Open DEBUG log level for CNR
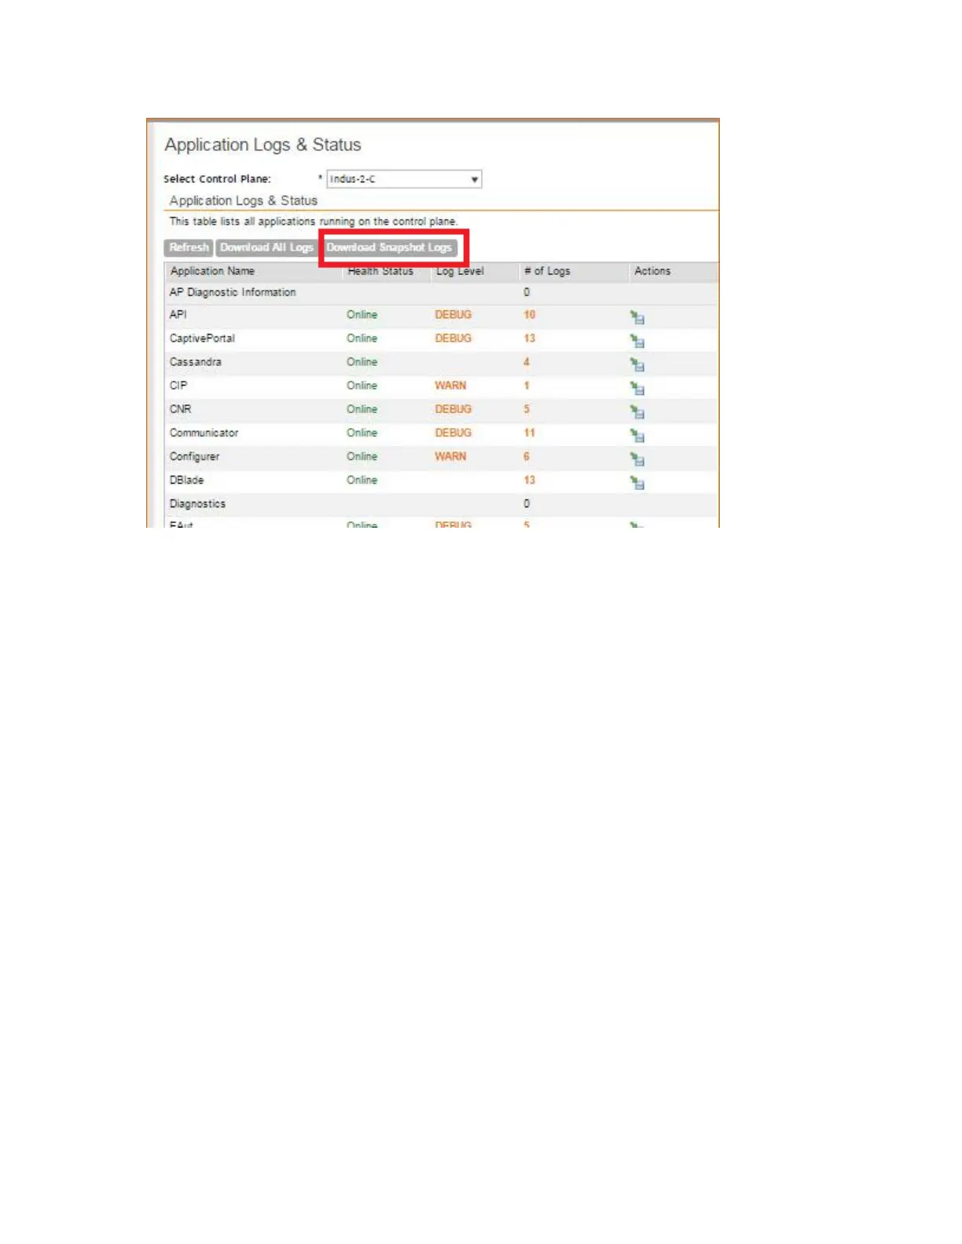 point(453,409)
